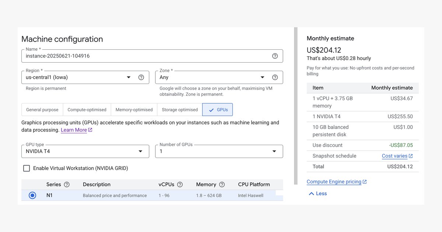
Task: Click '10 GB balanced persistent disk' item
Action: (x=331, y=131)
